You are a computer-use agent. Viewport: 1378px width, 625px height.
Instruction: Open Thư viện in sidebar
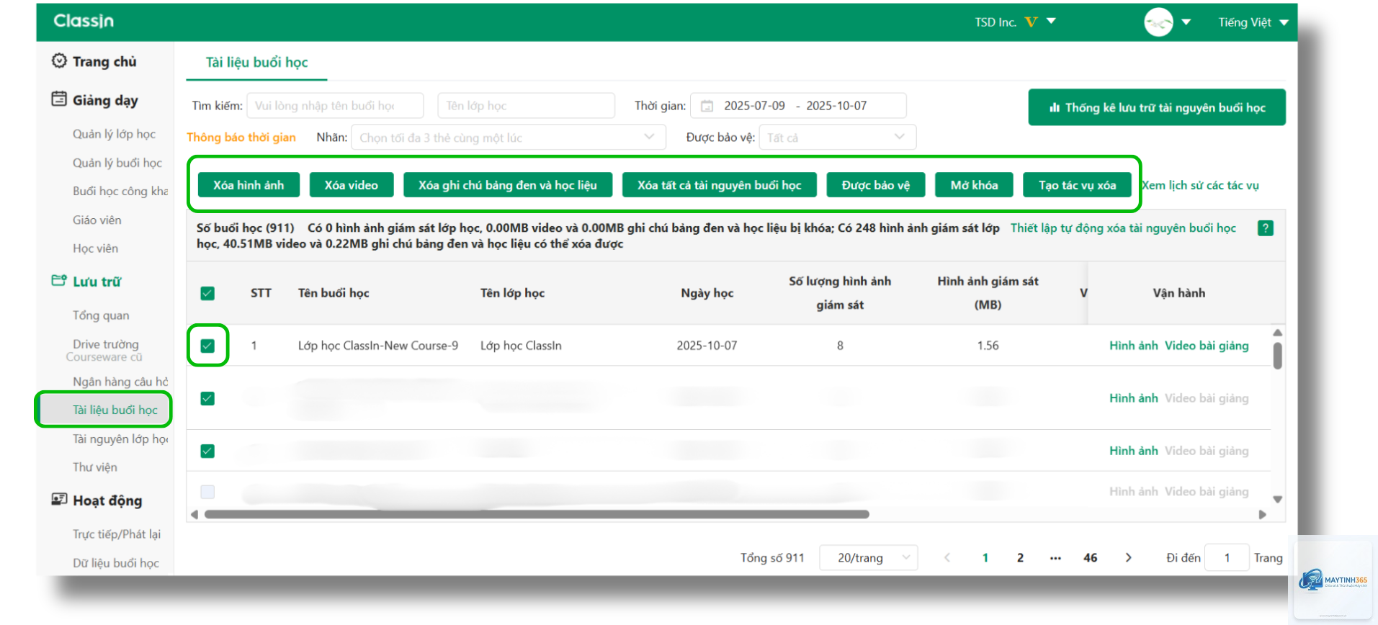click(94, 467)
